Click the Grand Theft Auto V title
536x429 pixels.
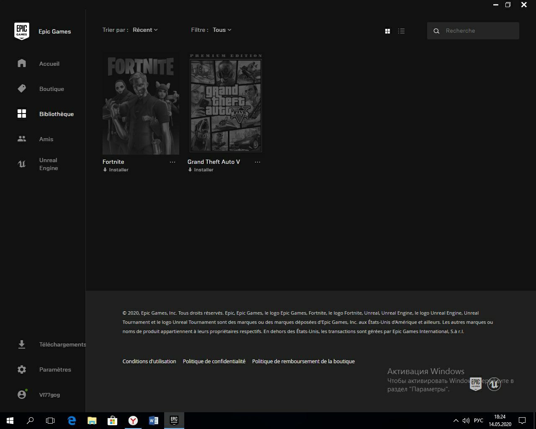[214, 162]
